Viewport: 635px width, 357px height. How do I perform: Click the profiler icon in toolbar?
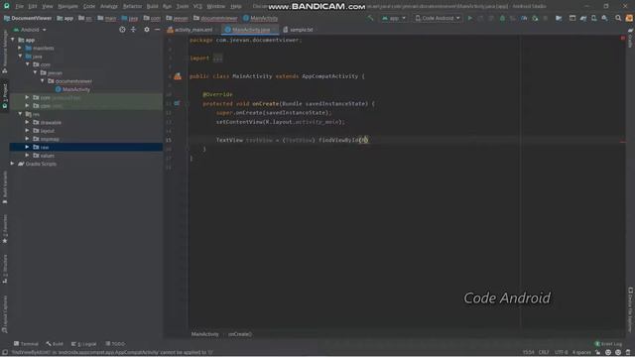[x=524, y=18]
